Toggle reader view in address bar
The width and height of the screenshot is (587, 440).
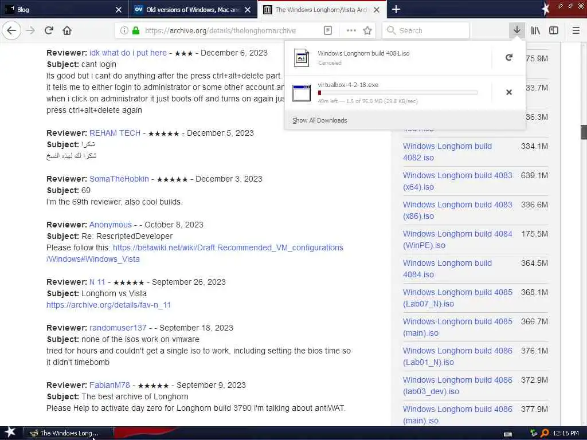tap(327, 31)
